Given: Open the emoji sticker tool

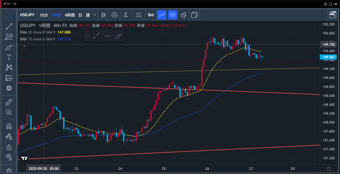Looking at the screenshot, I should point(9,88).
